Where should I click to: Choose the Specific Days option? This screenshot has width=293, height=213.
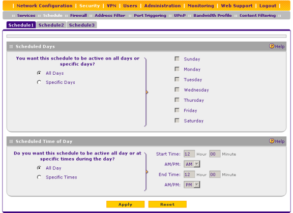pyautogui.click(x=39, y=82)
